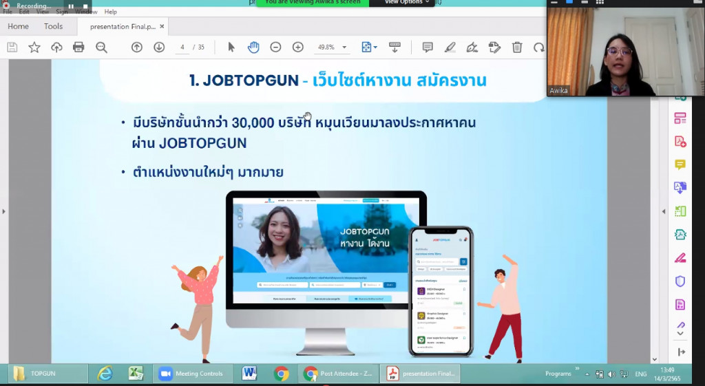The image size is (705, 386).
Task: Click the zoom in plus button
Action: click(x=297, y=47)
